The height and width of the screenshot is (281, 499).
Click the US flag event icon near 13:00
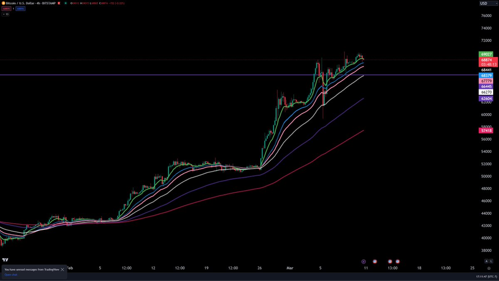[390, 261]
